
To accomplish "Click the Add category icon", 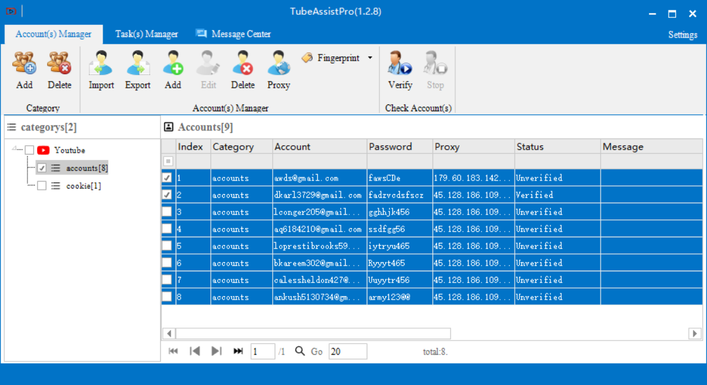I will click(x=24, y=63).
